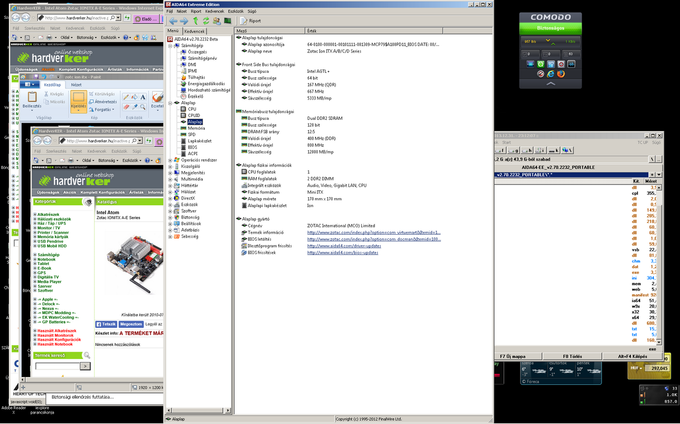Select CPU under Alaplap in tree
The height and width of the screenshot is (424, 680).
coord(192,109)
